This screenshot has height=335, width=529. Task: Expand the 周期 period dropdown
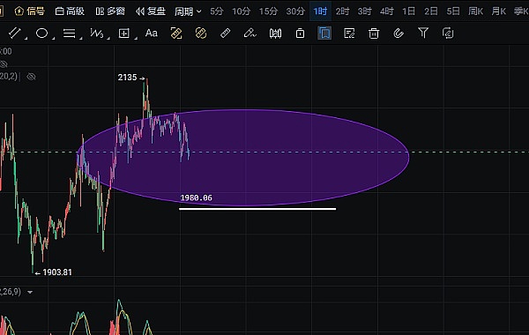click(188, 11)
